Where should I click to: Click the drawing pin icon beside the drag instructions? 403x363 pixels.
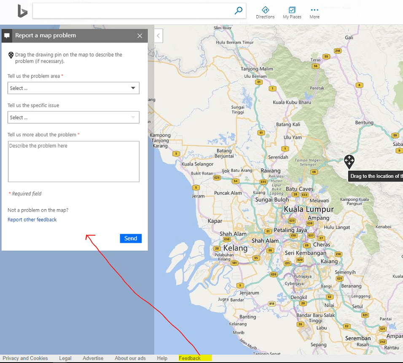tap(11, 55)
